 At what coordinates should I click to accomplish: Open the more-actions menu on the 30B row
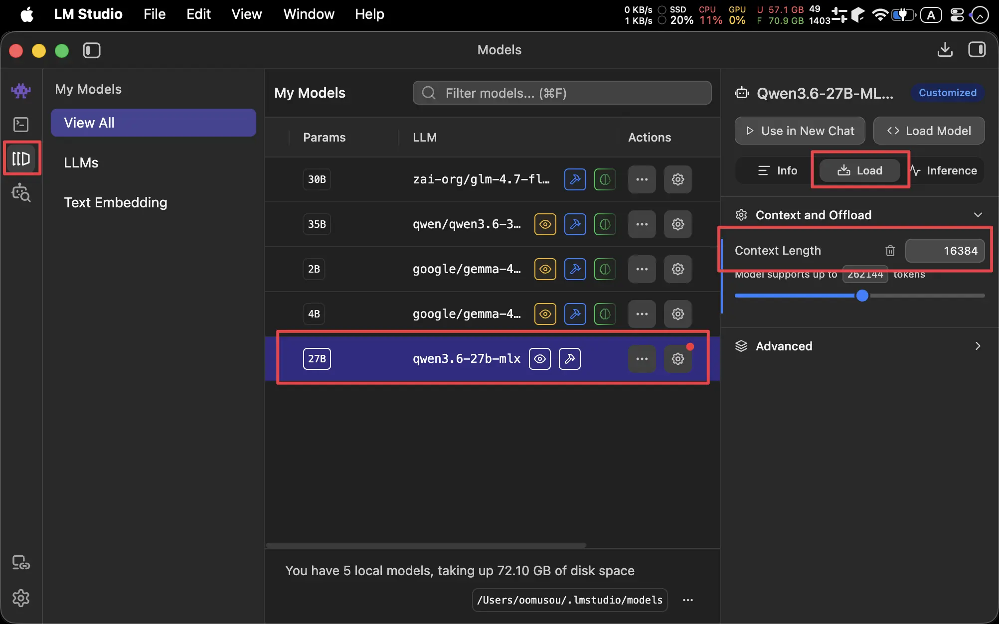click(x=642, y=179)
